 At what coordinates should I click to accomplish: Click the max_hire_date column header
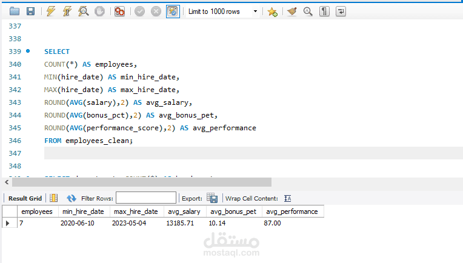point(136,211)
